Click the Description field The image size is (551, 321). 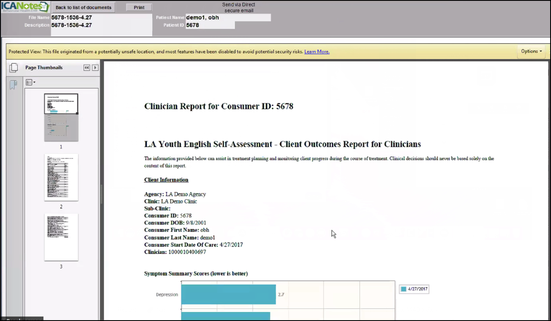click(x=101, y=25)
